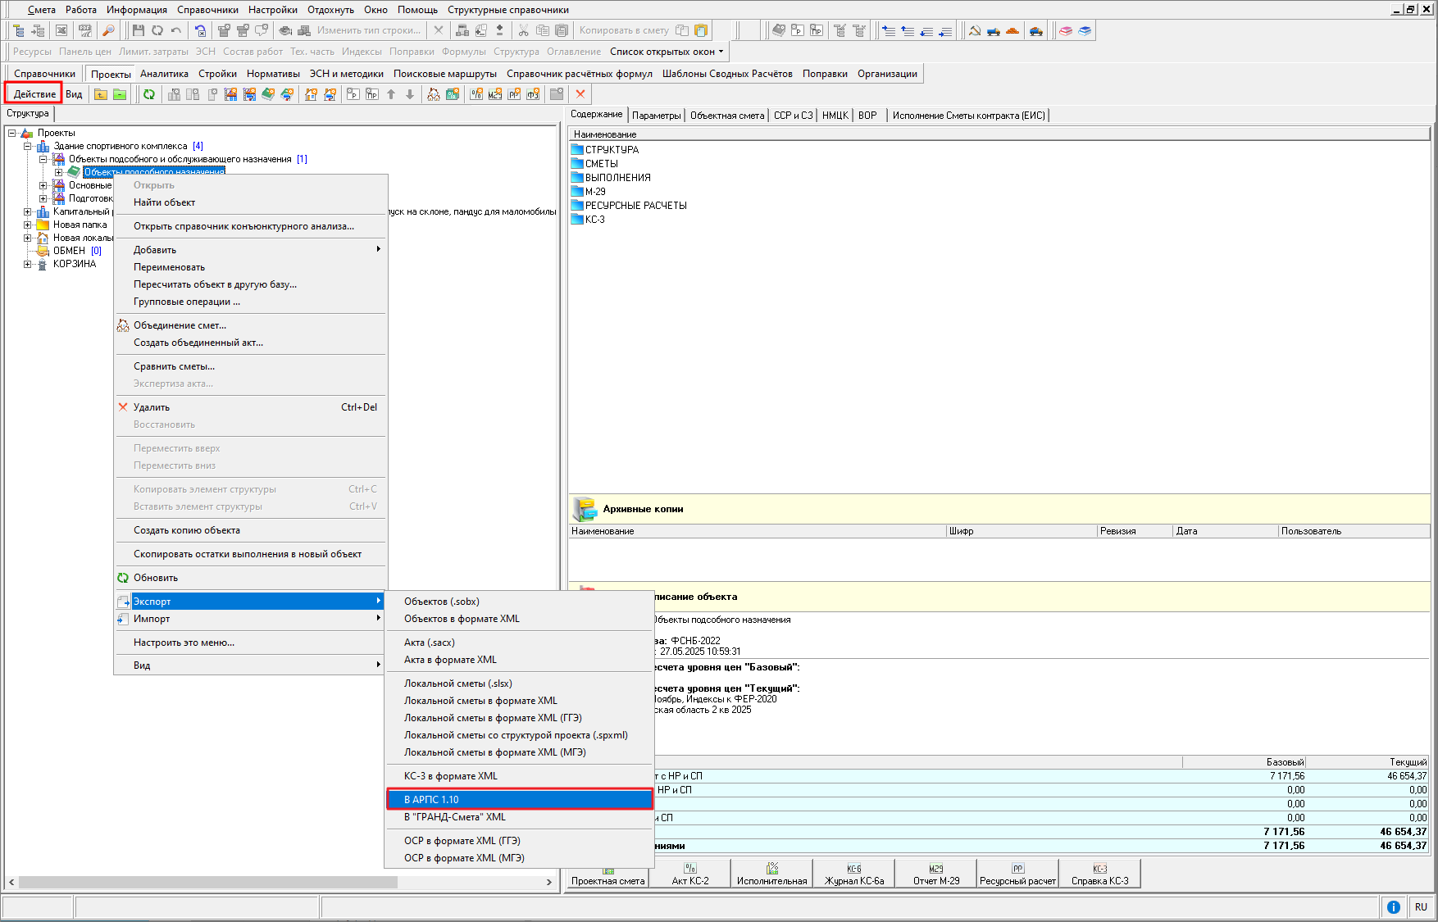Viewport: 1438px width, 922px height.
Task: Open the Добавить submenu arrow in context menu
Action: [378, 249]
